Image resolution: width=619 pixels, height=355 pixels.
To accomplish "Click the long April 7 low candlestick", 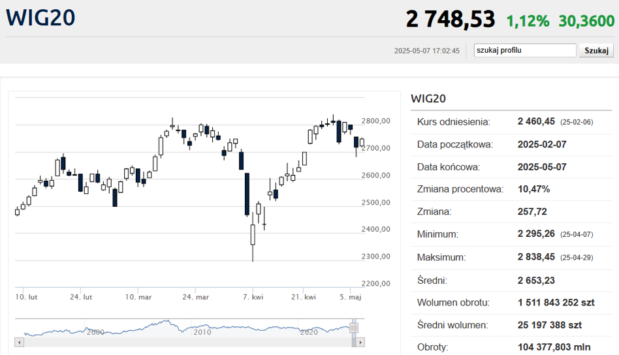I will [x=253, y=238].
